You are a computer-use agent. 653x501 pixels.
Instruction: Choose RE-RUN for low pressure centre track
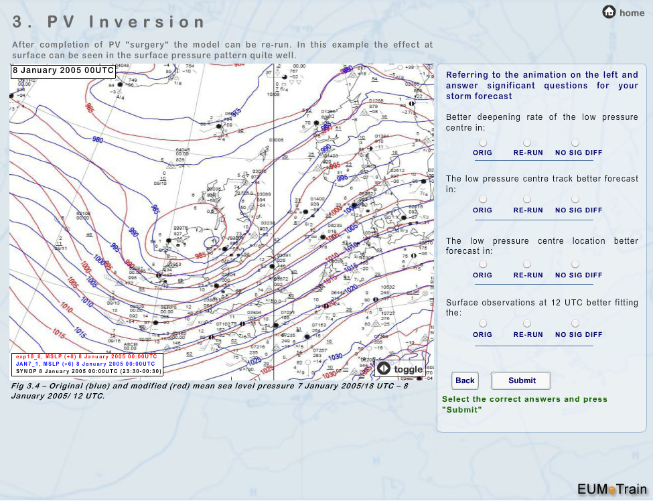coord(527,200)
